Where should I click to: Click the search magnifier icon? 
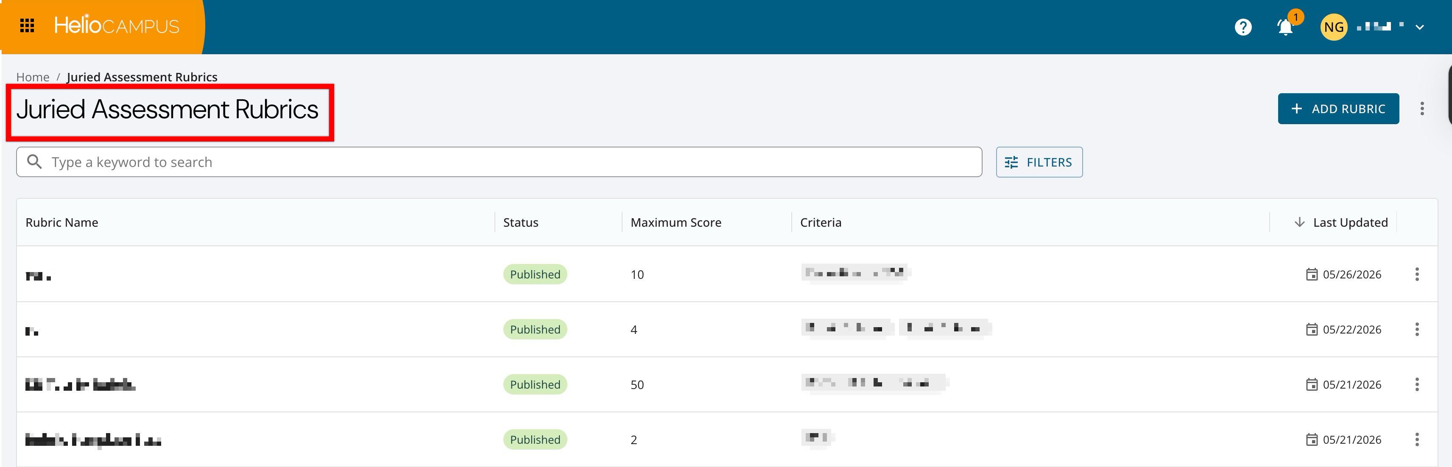34,162
